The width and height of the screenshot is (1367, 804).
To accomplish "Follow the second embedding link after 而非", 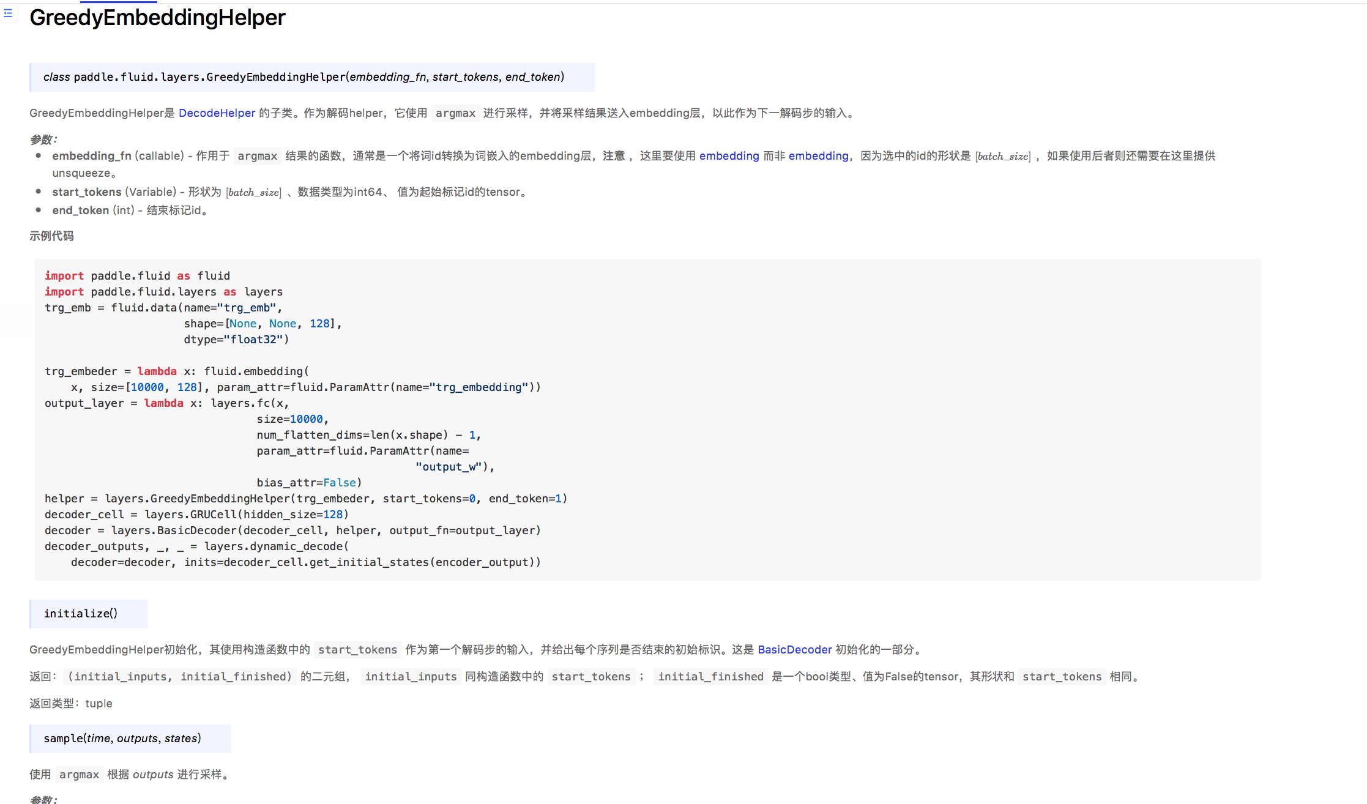I will [x=818, y=156].
